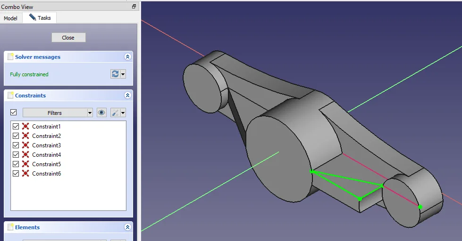Image resolution: width=462 pixels, height=241 pixels.
Task: Click the coincident icon beside Constraint1
Action: pyautogui.click(x=25, y=127)
